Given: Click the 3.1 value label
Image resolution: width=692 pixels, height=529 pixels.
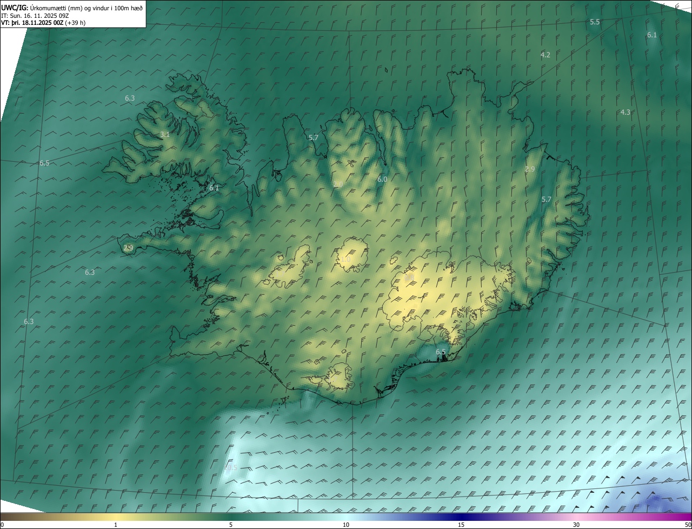Looking at the screenshot, I should (x=165, y=135).
